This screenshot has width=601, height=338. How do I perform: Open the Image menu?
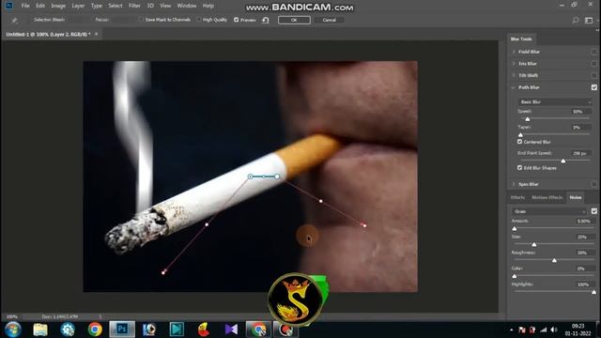[58, 6]
